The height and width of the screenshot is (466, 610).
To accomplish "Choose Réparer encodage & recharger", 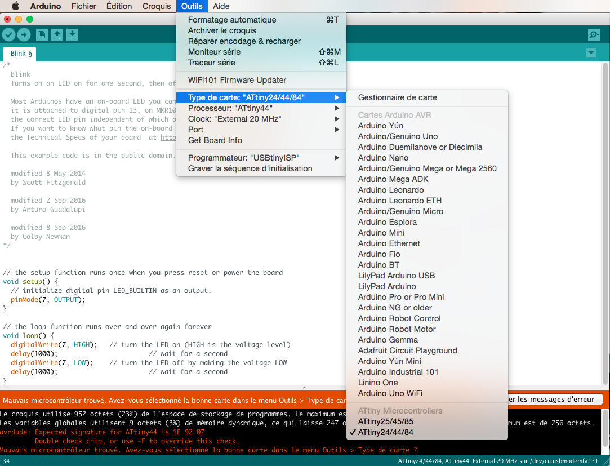I will tap(261, 41).
